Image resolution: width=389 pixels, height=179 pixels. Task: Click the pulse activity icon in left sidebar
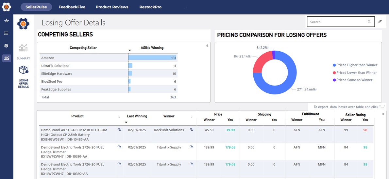(x=6, y=21)
